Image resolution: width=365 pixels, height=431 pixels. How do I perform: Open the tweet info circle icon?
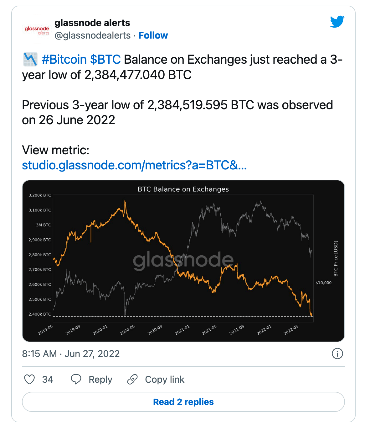pos(337,354)
